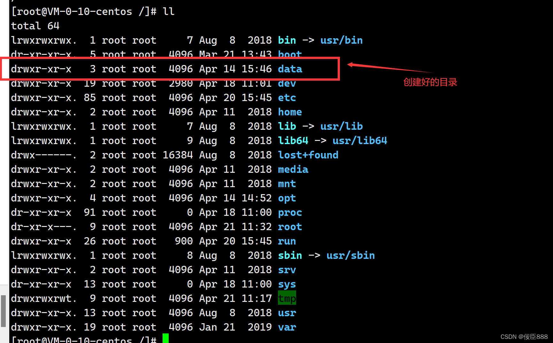Click the 'sys' directory name
The height and width of the screenshot is (343, 553).
point(287,284)
